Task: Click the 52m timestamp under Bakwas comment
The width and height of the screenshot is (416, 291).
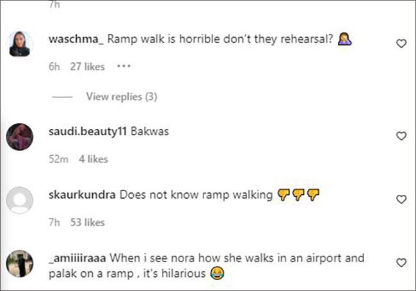Action: click(58, 159)
